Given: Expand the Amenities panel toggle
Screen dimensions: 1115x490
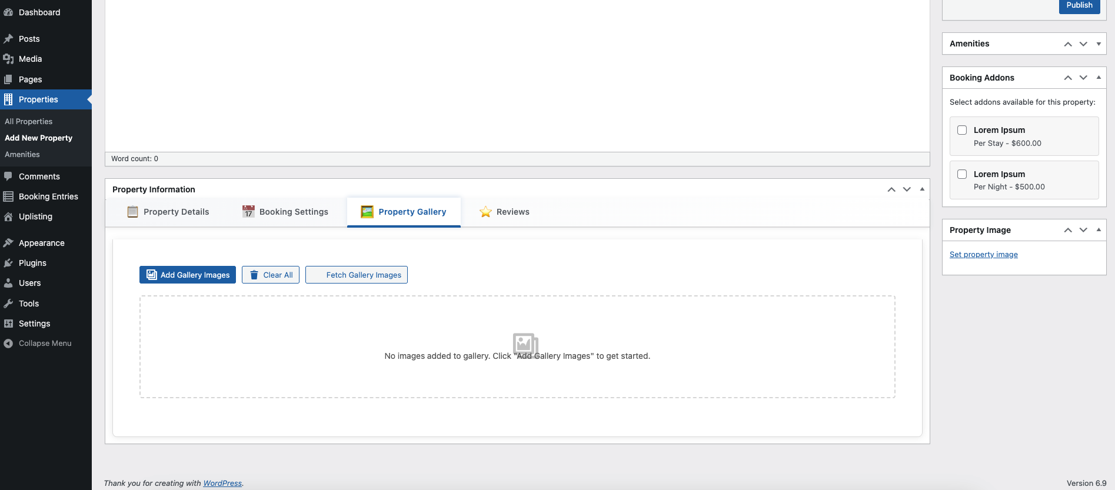Looking at the screenshot, I should click(1099, 44).
